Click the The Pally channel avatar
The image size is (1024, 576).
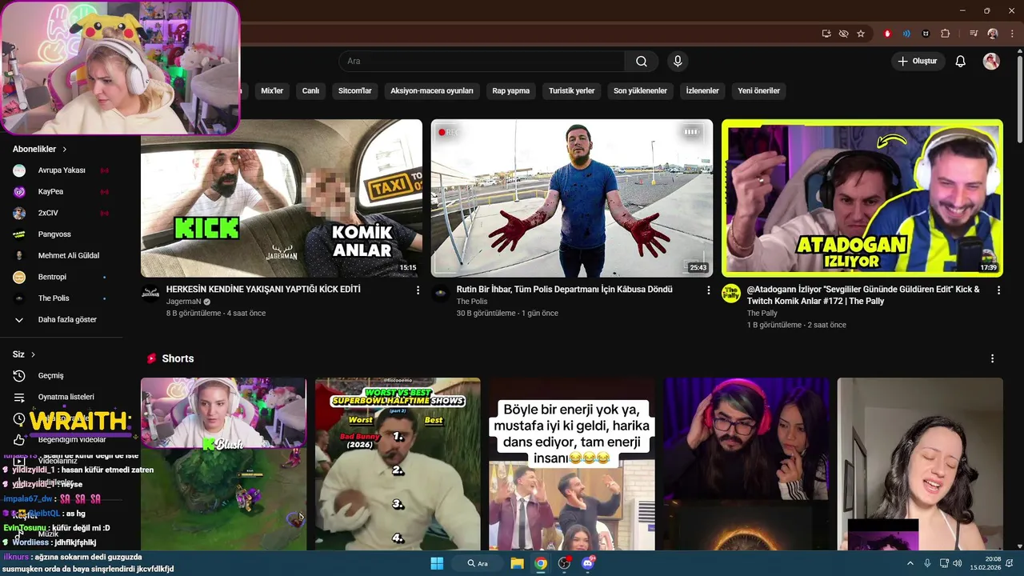(x=731, y=293)
